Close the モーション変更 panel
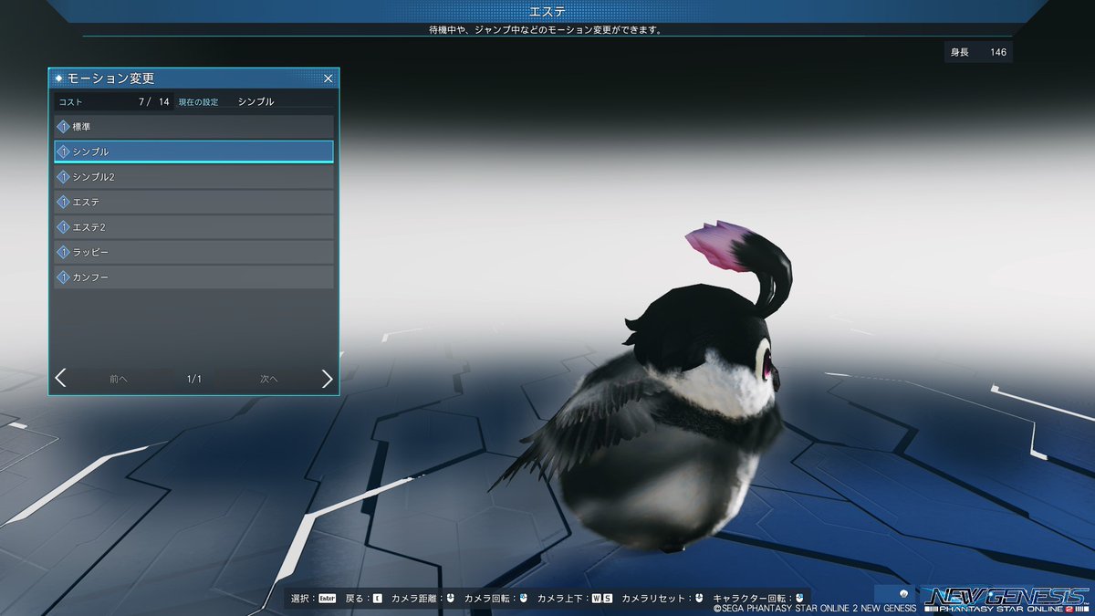The width and height of the screenshot is (1095, 616). click(328, 78)
